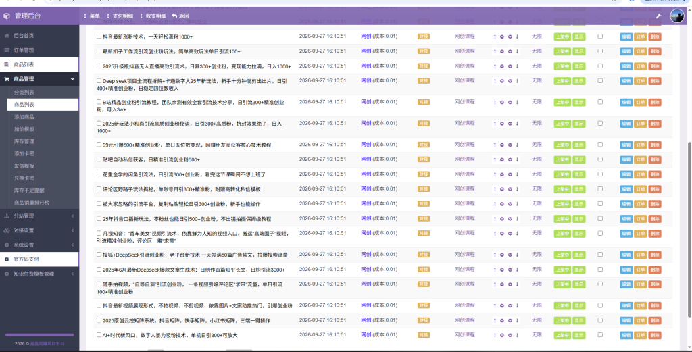692x352 pixels.
Task: Tick the checkbox before the AI+时代新风口 title
Action: [99, 335]
